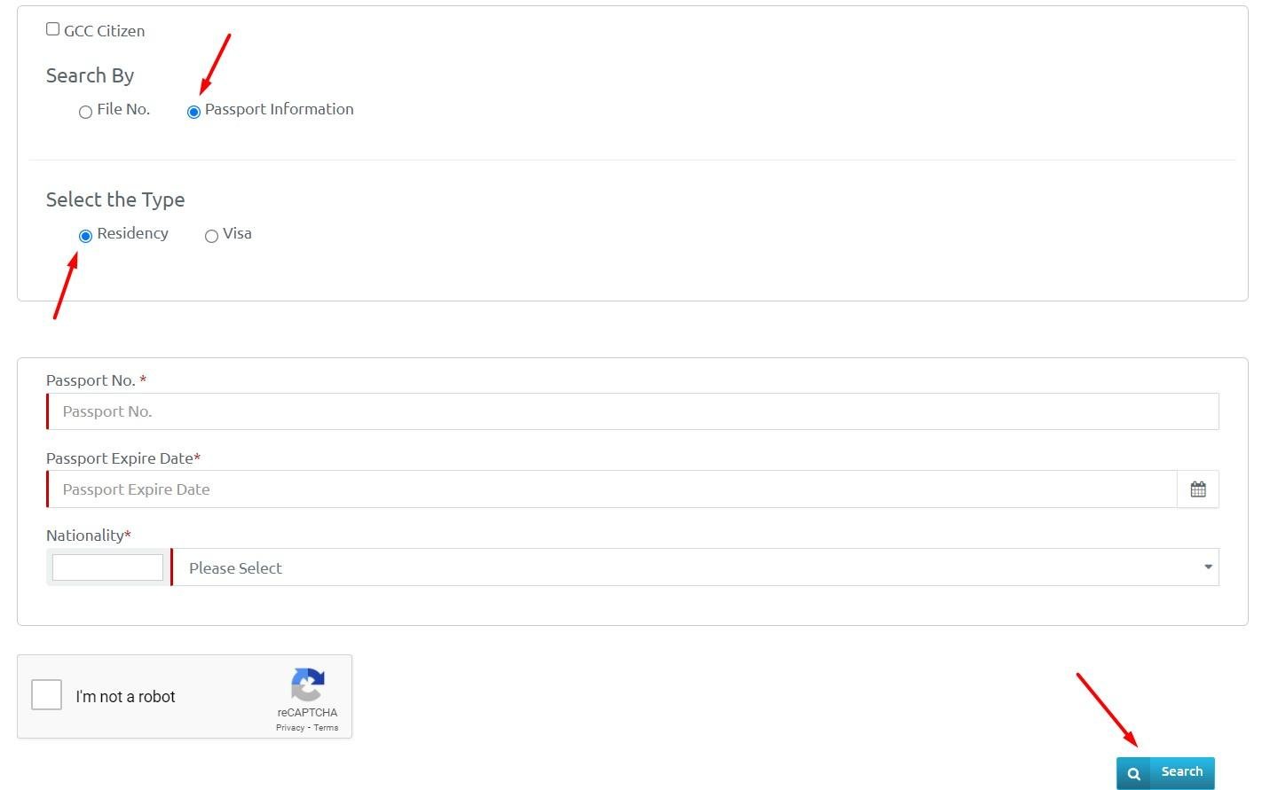The height and width of the screenshot is (790, 1262).
Task: Click the Nationality field label
Action: click(85, 536)
